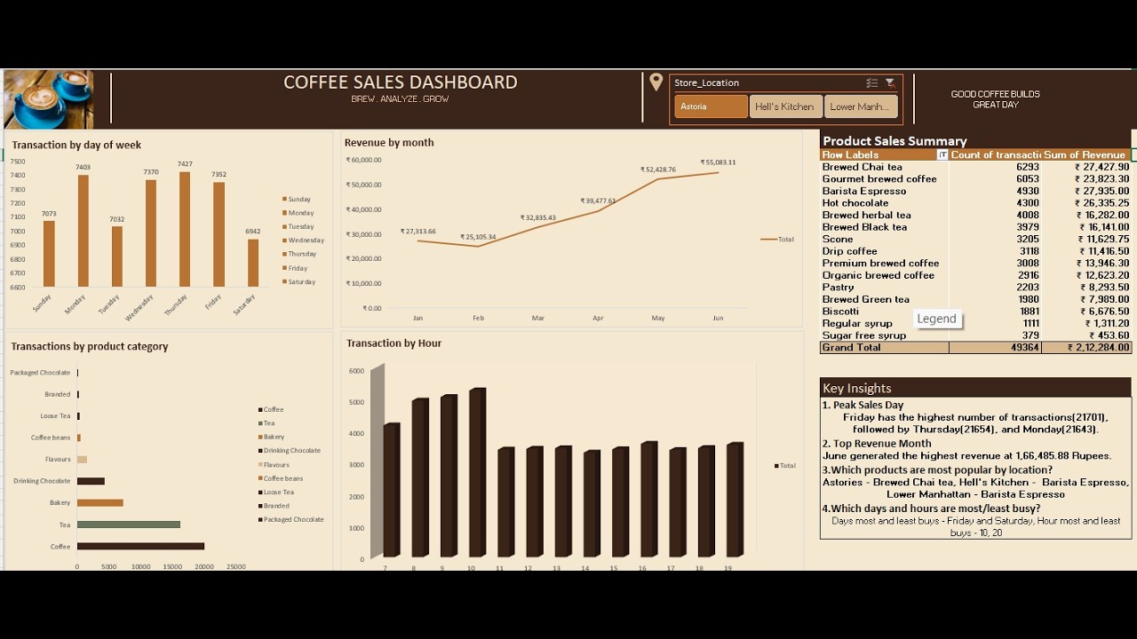
Task: Click the Sugar free syrup row label
Action: point(864,335)
